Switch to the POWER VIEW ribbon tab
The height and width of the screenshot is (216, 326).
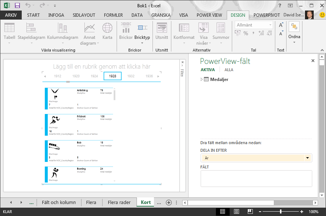(209, 15)
